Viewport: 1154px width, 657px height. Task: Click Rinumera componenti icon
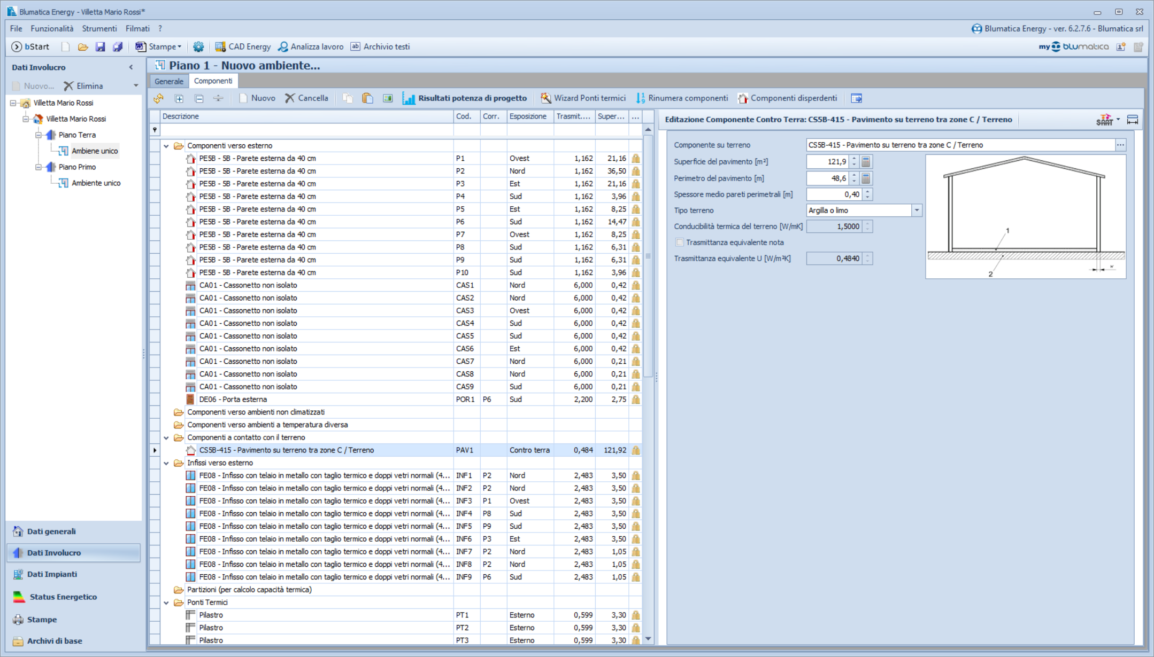[641, 98]
